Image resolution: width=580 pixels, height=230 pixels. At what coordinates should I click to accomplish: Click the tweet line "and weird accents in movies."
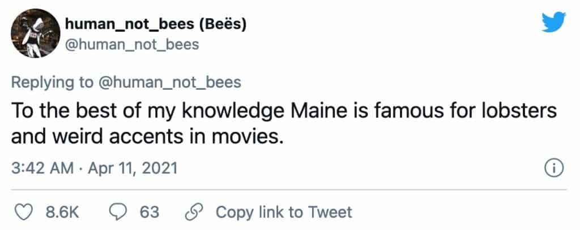(147, 137)
